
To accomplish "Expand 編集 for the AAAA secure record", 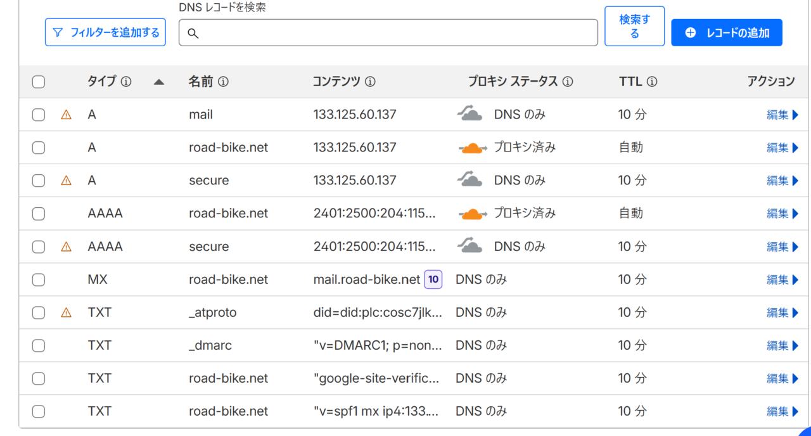I will pos(782,247).
